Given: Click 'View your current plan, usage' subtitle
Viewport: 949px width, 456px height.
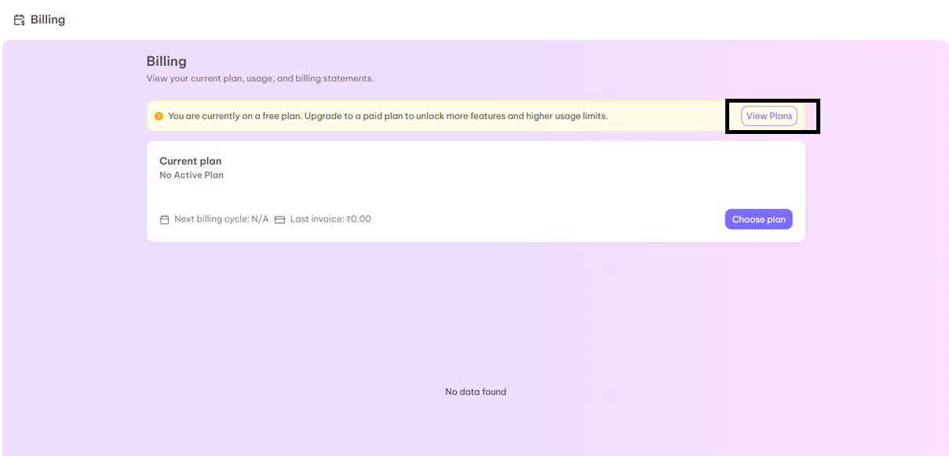Looking at the screenshot, I should click(260, 78).
